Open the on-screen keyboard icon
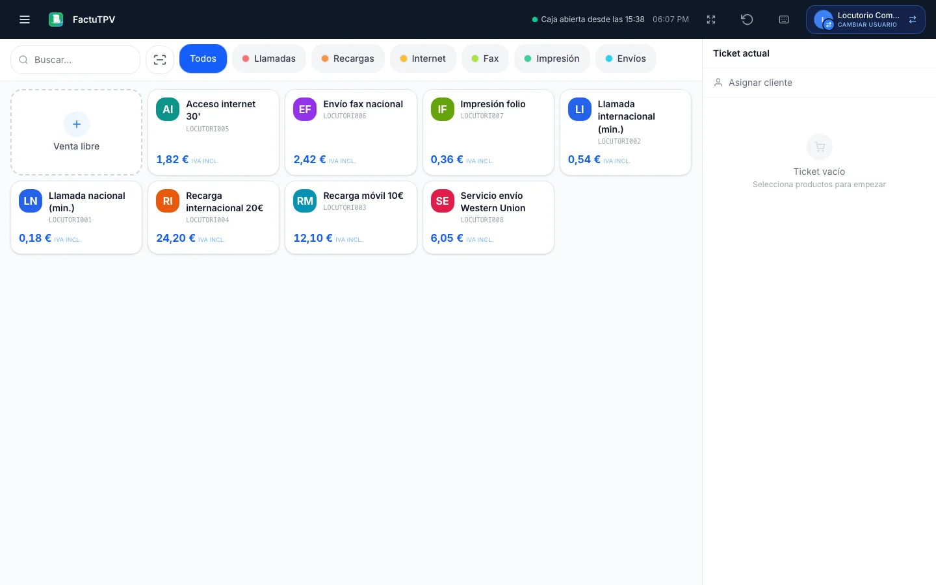 (784, 19)
